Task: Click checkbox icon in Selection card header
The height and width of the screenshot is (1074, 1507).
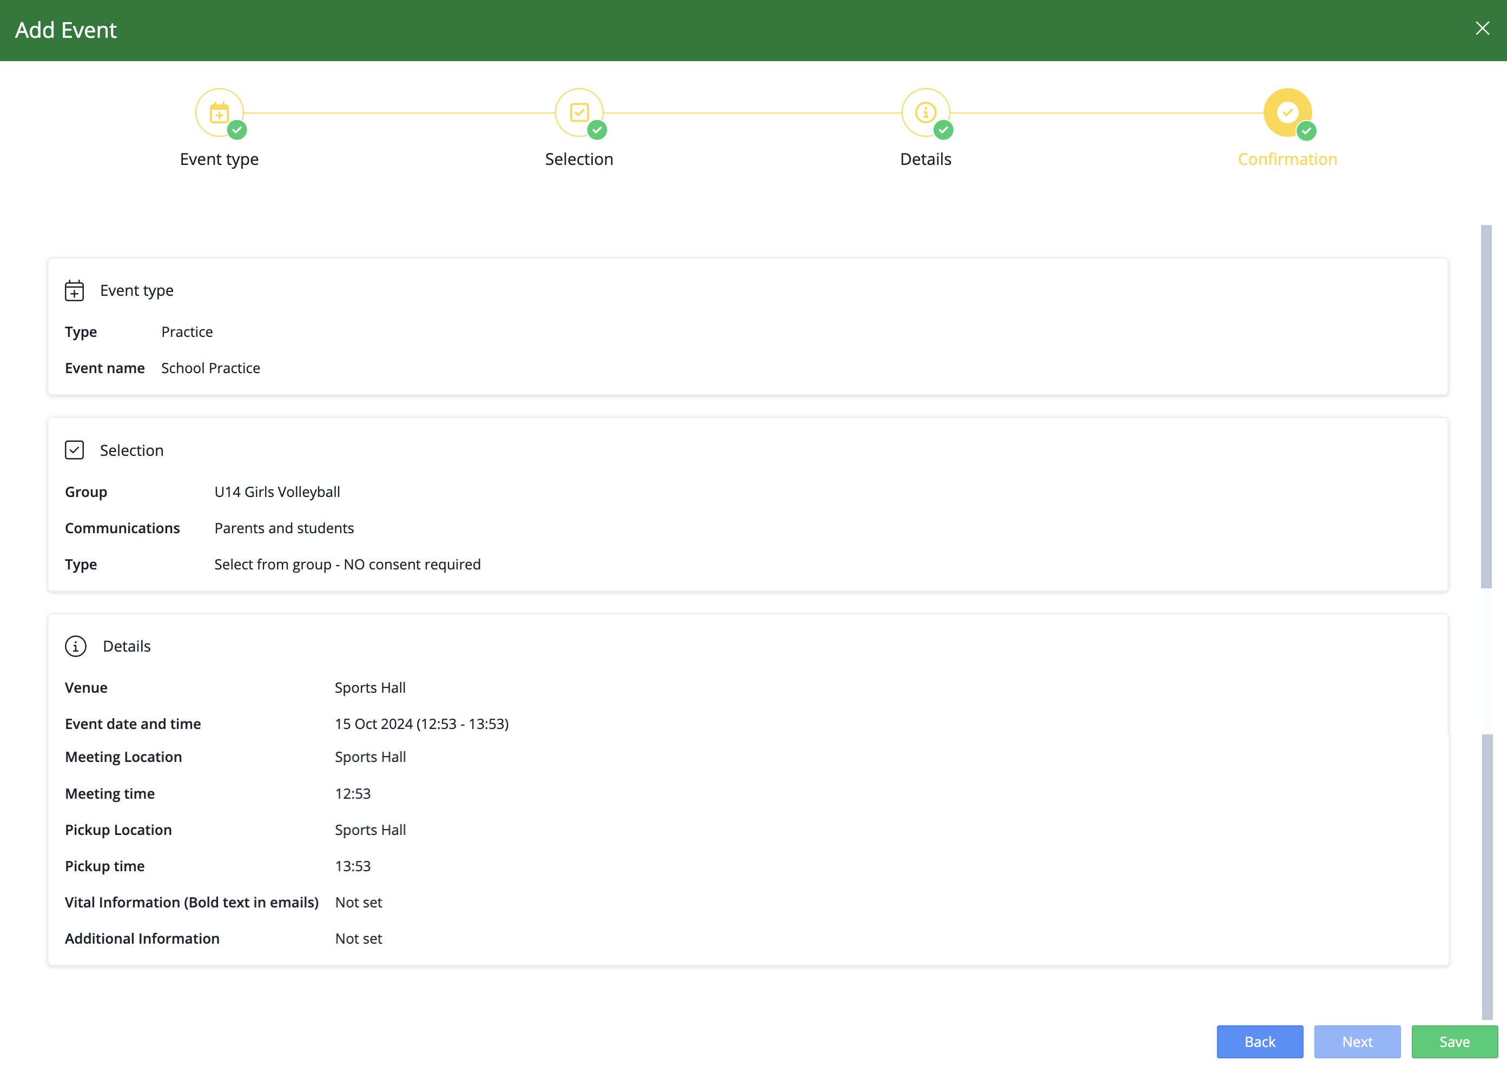Action: pyautogui.click(x=74, y=450)
